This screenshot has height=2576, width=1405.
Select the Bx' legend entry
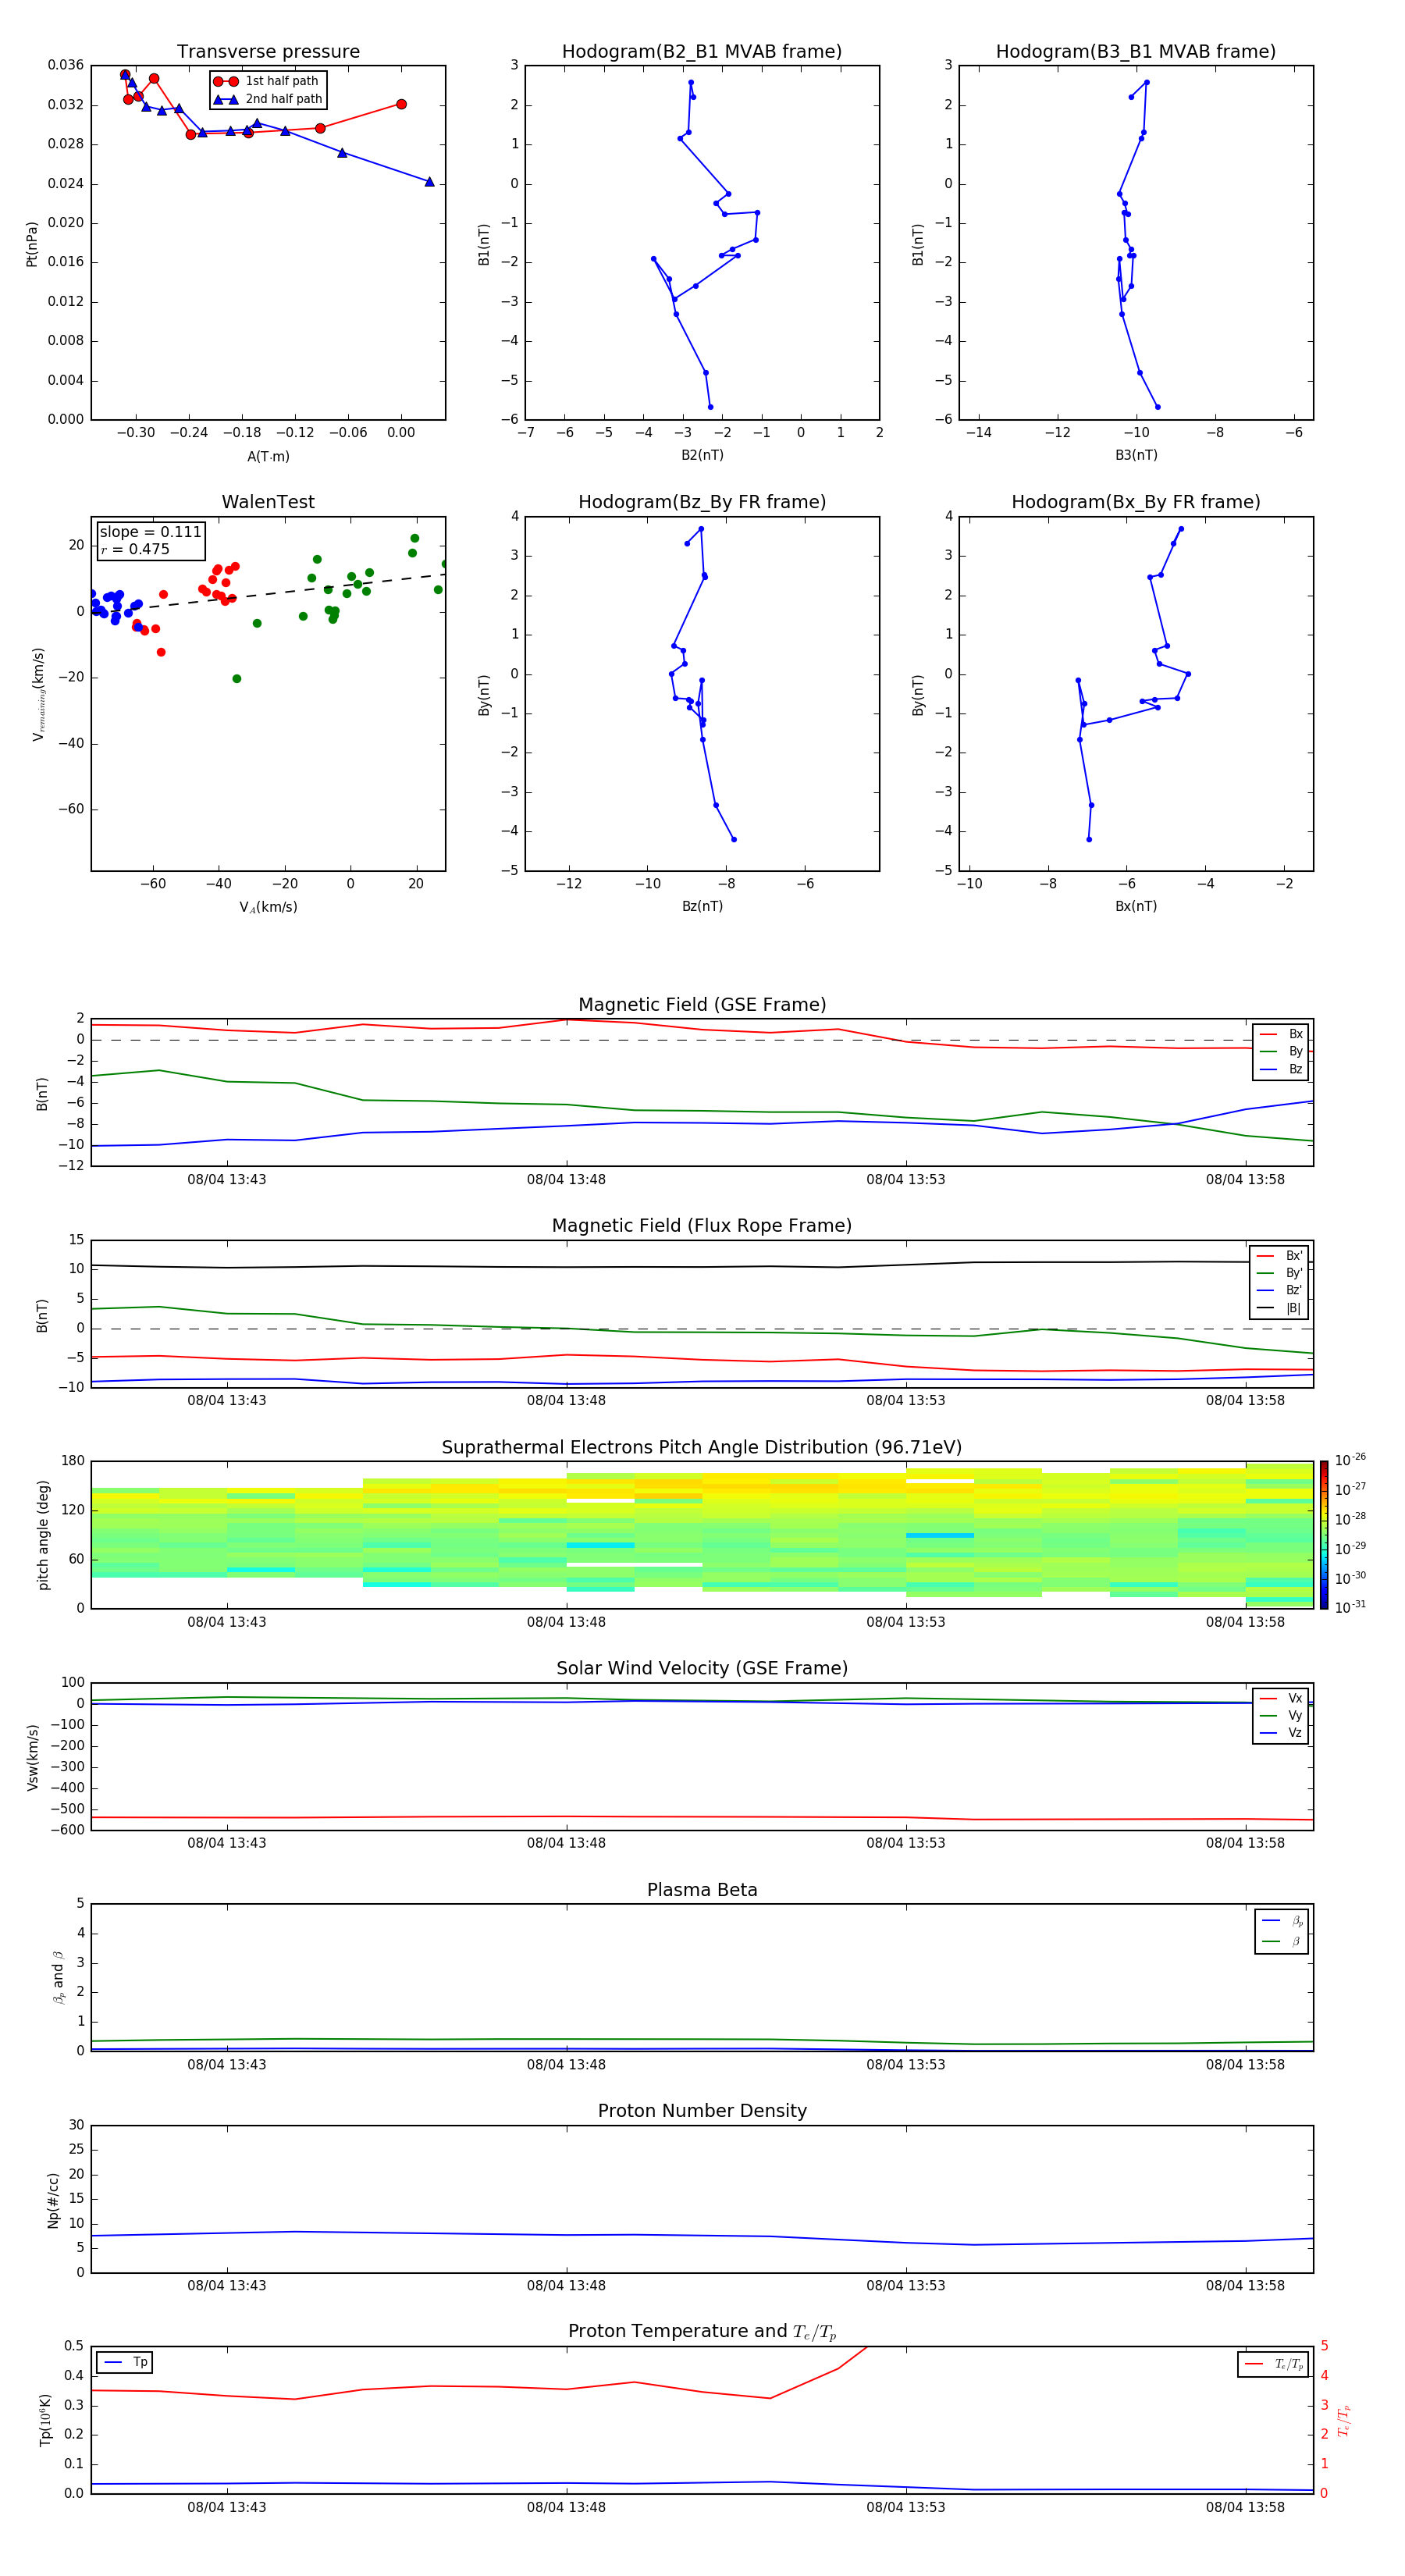click(1279, 1256)
